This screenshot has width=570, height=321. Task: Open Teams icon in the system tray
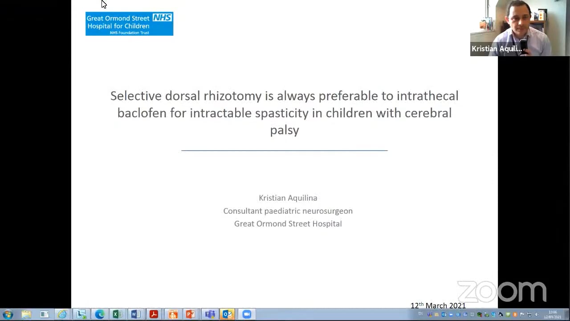tap(430, 315)
